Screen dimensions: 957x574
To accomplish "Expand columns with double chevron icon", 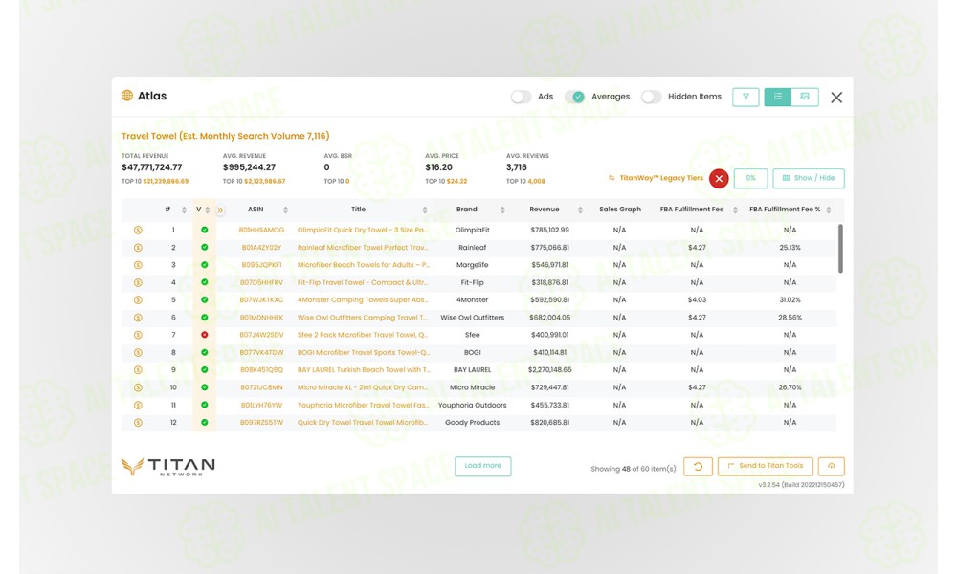I will pos(220,210).
